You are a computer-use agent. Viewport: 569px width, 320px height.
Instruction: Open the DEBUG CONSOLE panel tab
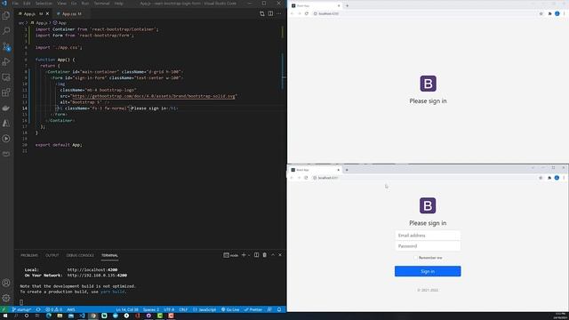coord(80,255)
